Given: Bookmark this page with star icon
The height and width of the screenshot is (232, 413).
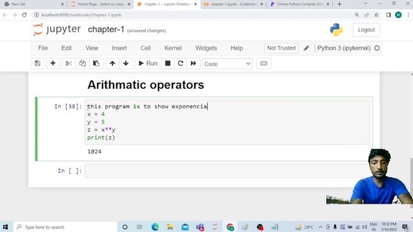Looking at the screenshot, I should 376,15.
